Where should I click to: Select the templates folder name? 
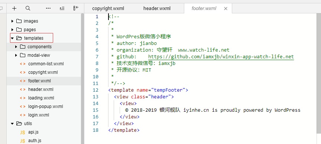click(34, 38)
